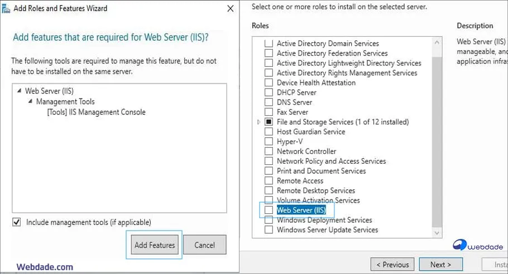The height and width of the screenshot is (274, 508).
Task: Enable the DHCP Server role checkbox
Action: [269, 92]
